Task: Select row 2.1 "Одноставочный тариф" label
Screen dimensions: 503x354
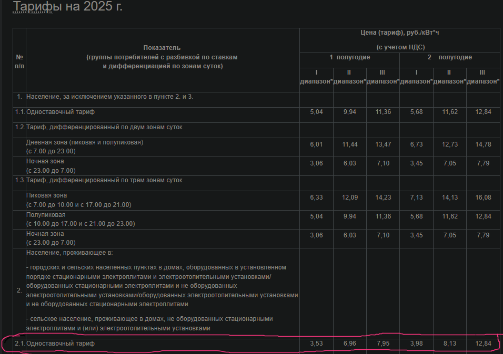Action: pyautogui.click(x=61, y=343)
